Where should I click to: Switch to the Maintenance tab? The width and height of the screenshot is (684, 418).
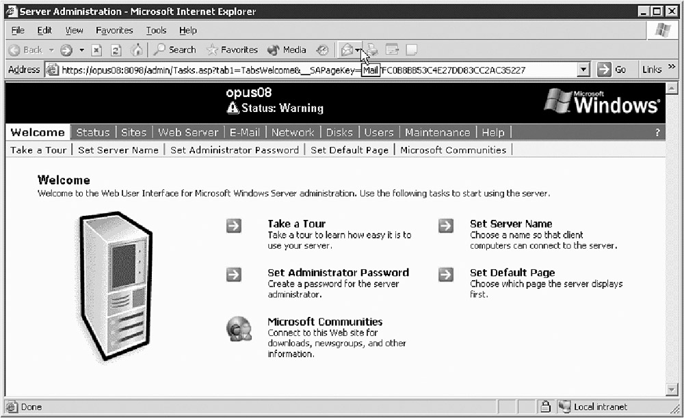point(437,133)
